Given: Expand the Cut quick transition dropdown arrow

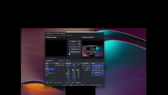Looking at the screenshot, I should click(79, 47).
